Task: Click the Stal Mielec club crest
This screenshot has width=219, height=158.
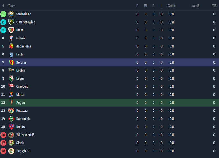Action: pyautogui.click(x=11, y=14)
